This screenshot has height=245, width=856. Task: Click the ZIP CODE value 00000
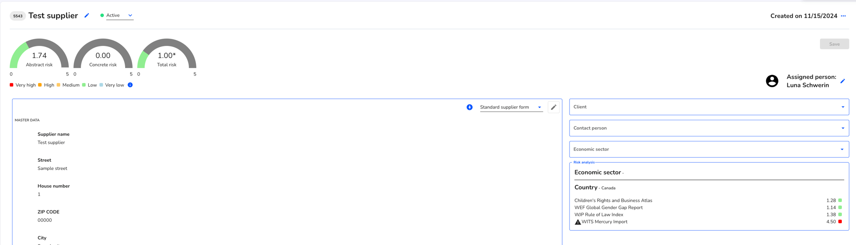click(x=45, y=221)
